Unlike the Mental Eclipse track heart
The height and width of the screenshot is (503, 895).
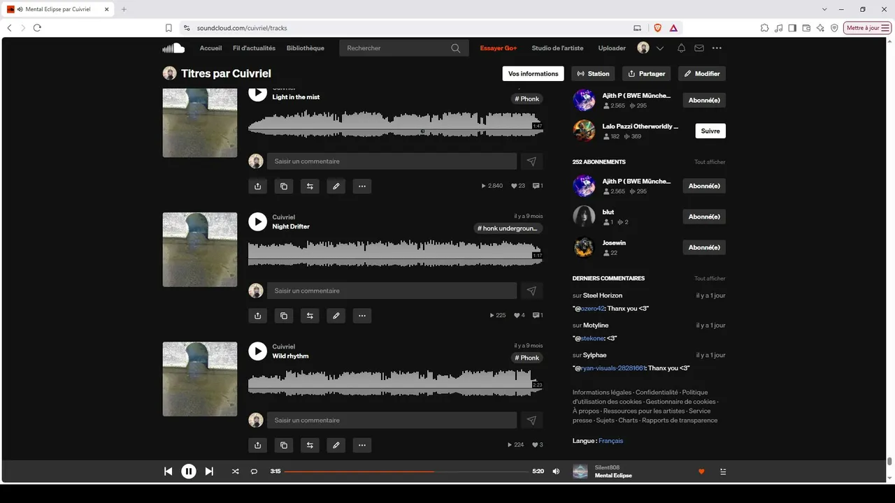[701, 472]
